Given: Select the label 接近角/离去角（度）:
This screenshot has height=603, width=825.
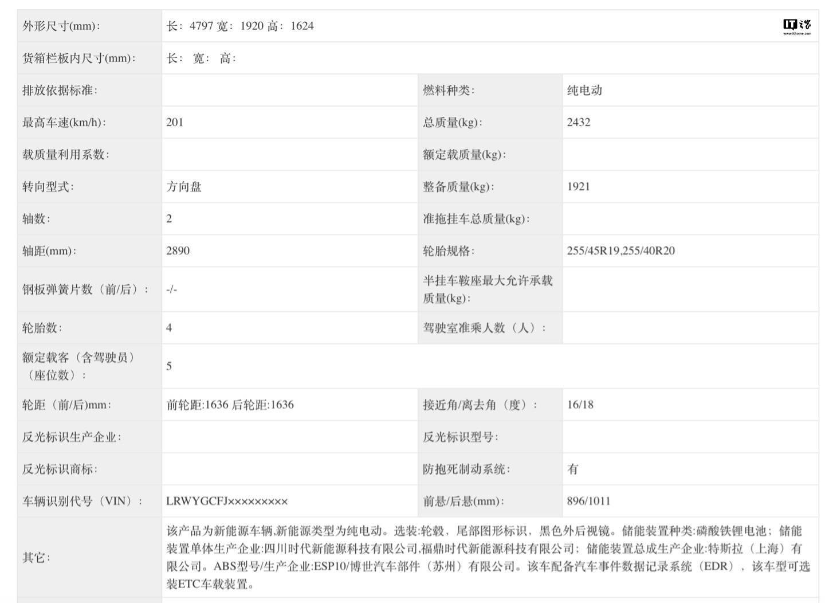Looking at the screenshot, I should click(480, 405).
